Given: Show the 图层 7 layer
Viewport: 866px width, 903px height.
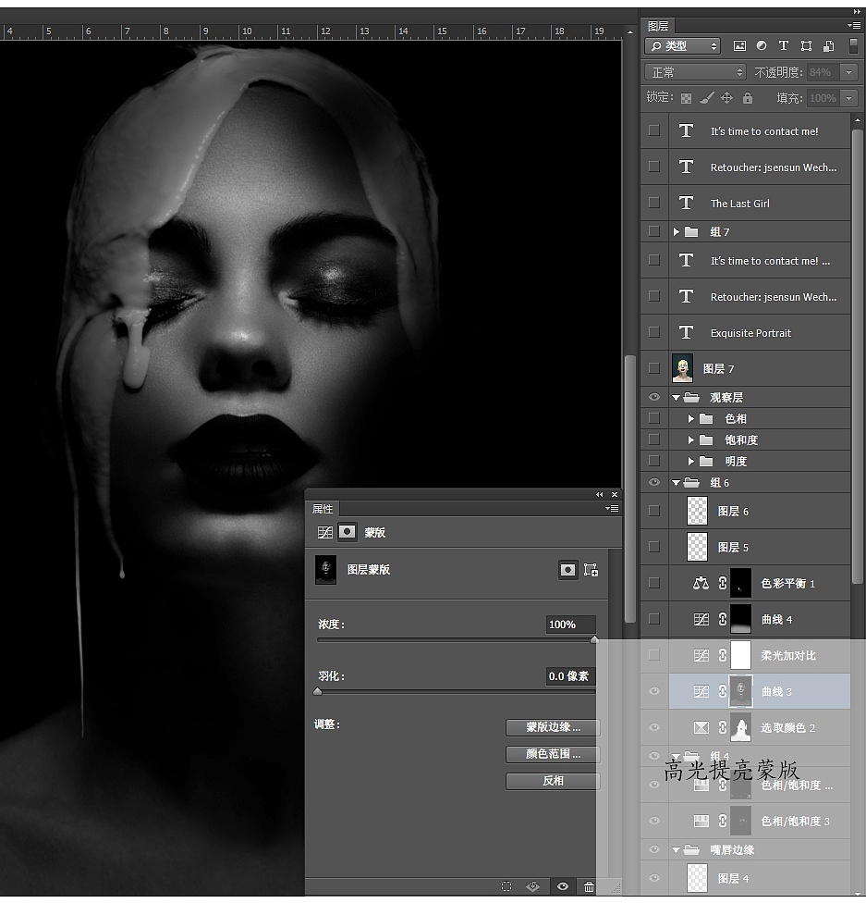Looking at the screenshot, I should 654,368.
